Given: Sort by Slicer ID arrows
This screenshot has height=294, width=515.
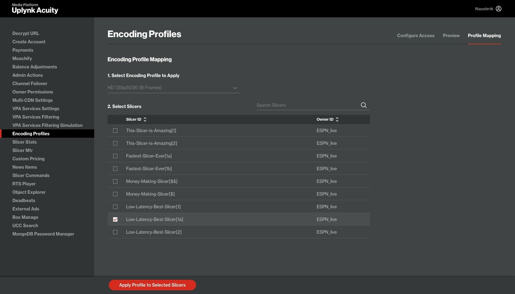Looking at the screenshot, I should click(145, 119).
